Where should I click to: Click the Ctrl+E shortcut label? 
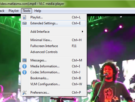pyautogui.click(x=76, y=23)
